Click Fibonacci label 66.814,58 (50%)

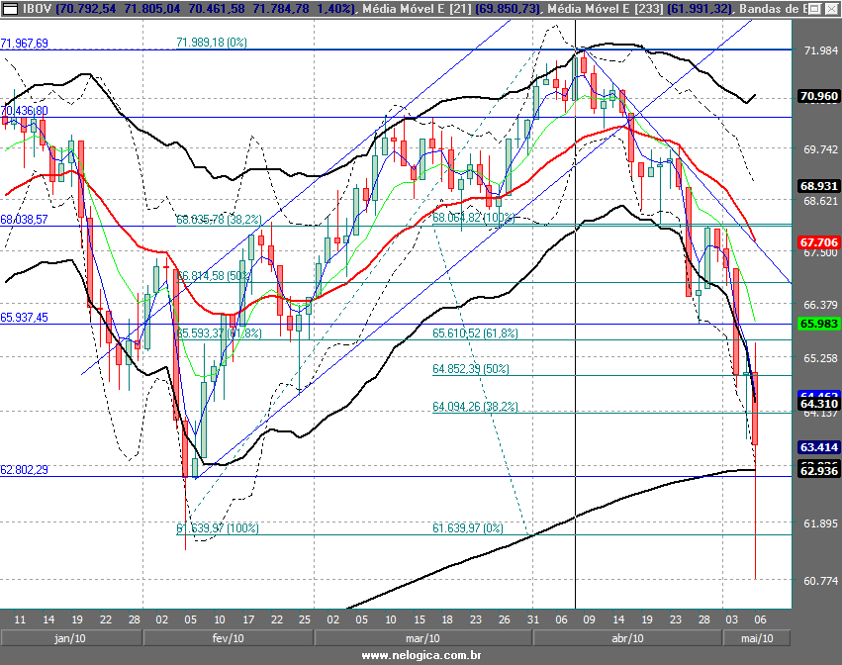pyautogui.click(x=214, y=276)
